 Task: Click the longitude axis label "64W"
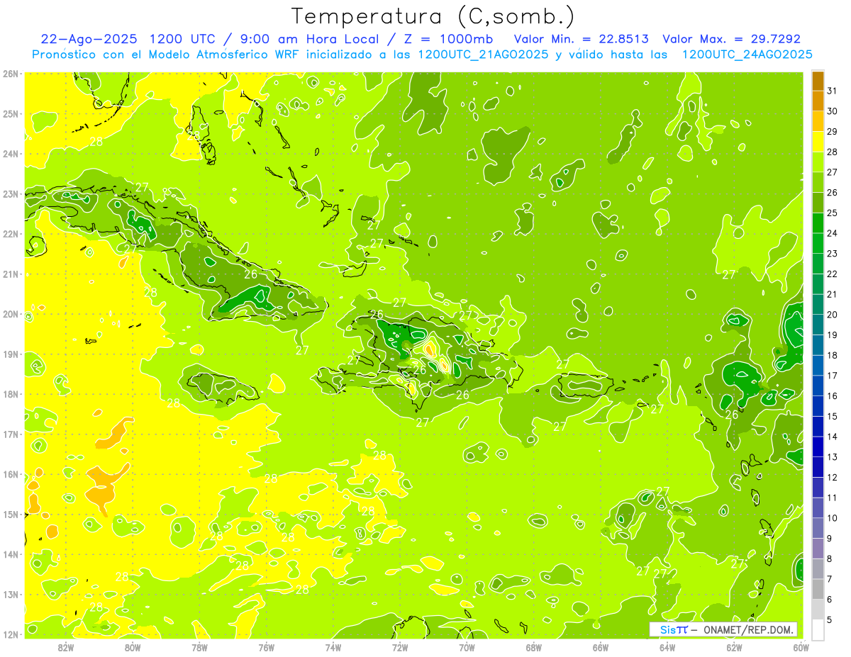pyautogui.click(x=667, y=647)
